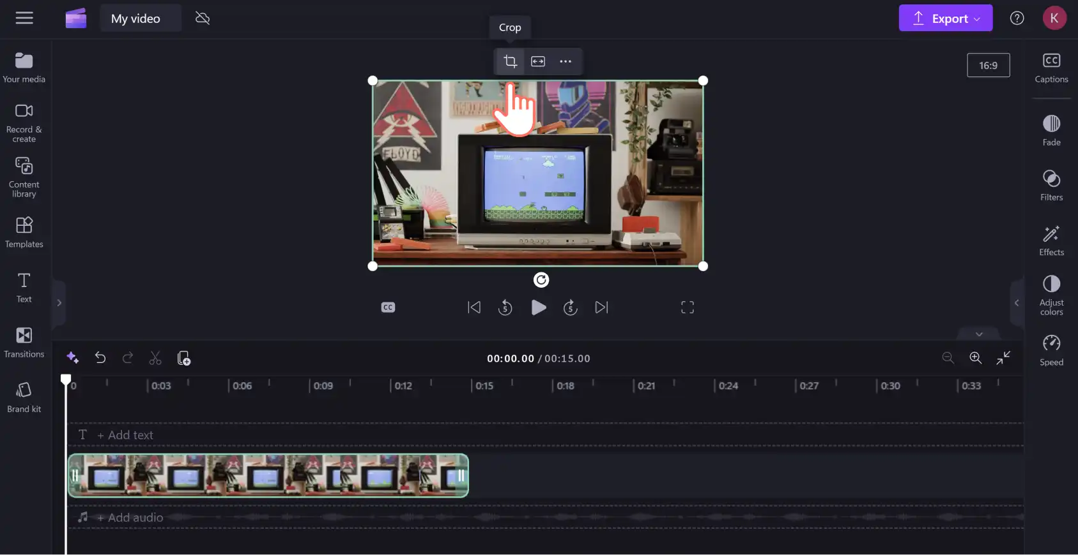Click the Split scissors icon
Image resolution: width=1078 pixels, height=555 pixels.
point(155,358)
